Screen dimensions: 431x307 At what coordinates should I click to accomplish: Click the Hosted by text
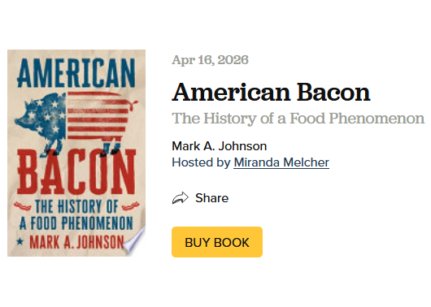201,162
